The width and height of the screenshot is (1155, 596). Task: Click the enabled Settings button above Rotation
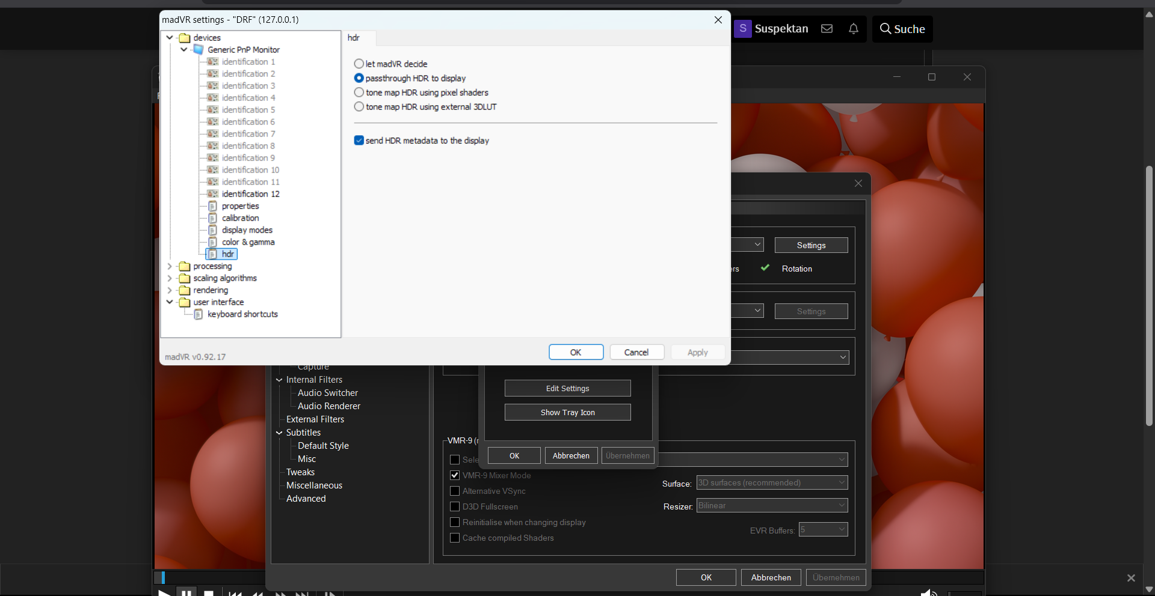point(811,245)
